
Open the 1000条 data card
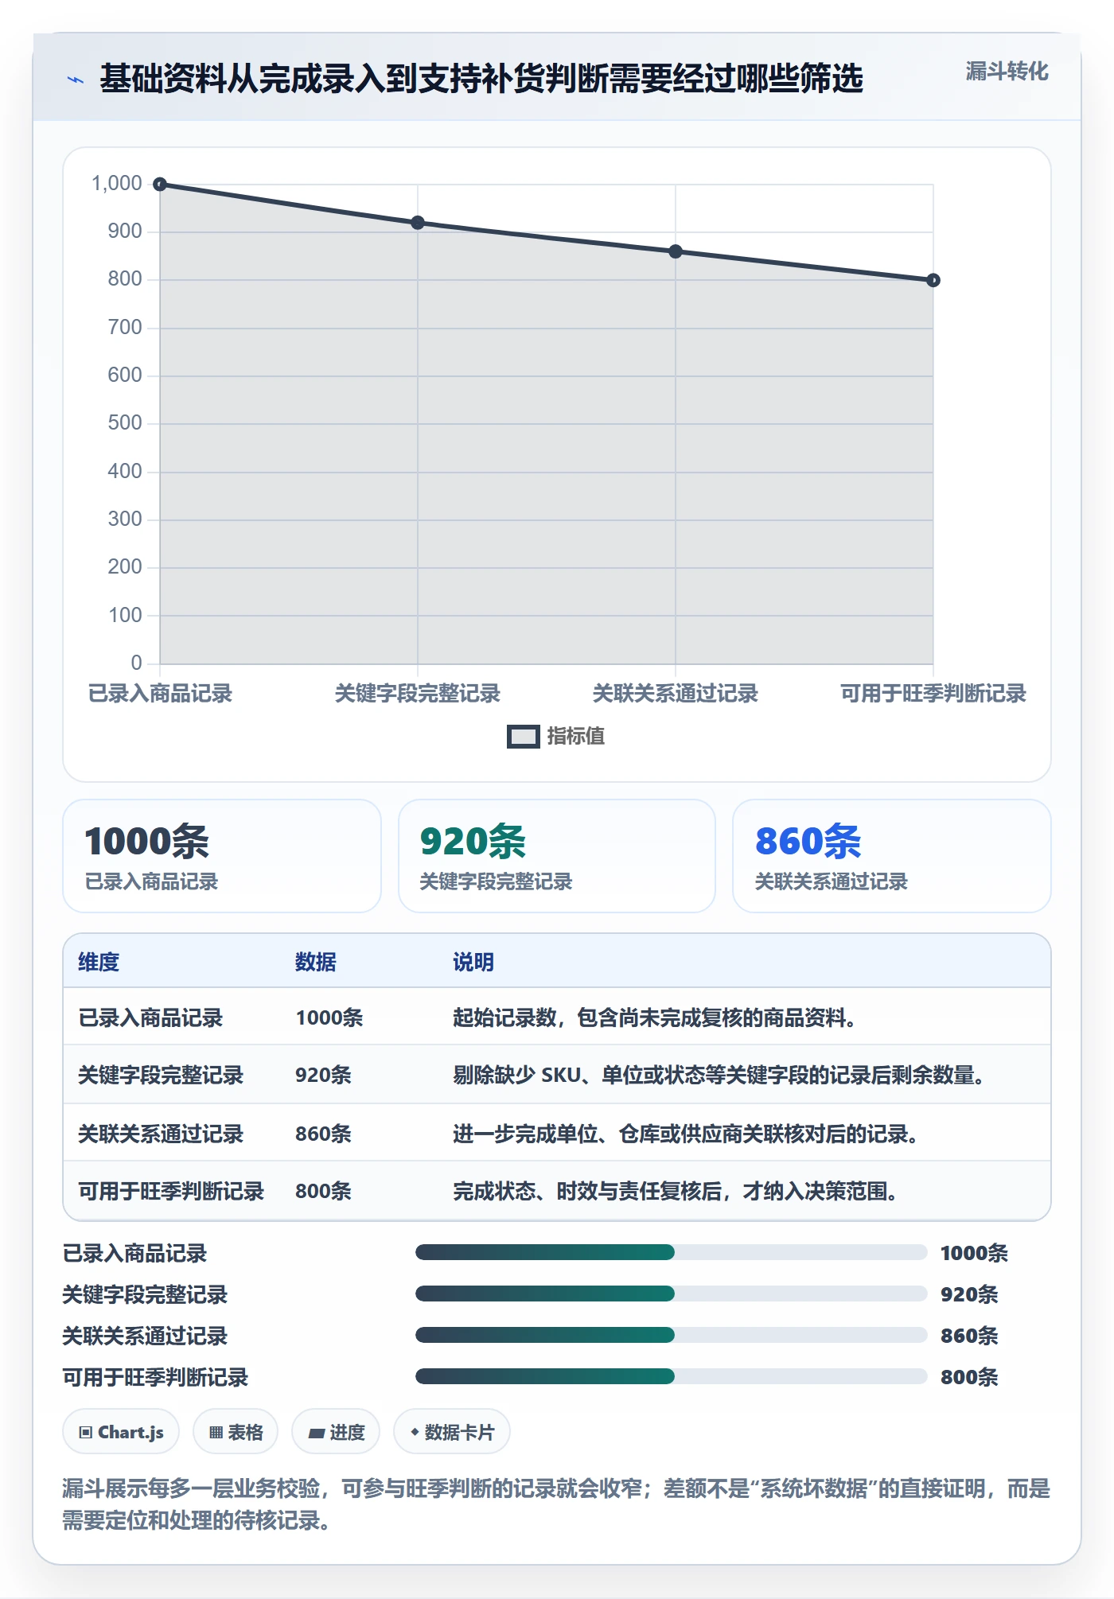(x=222, y=856)
